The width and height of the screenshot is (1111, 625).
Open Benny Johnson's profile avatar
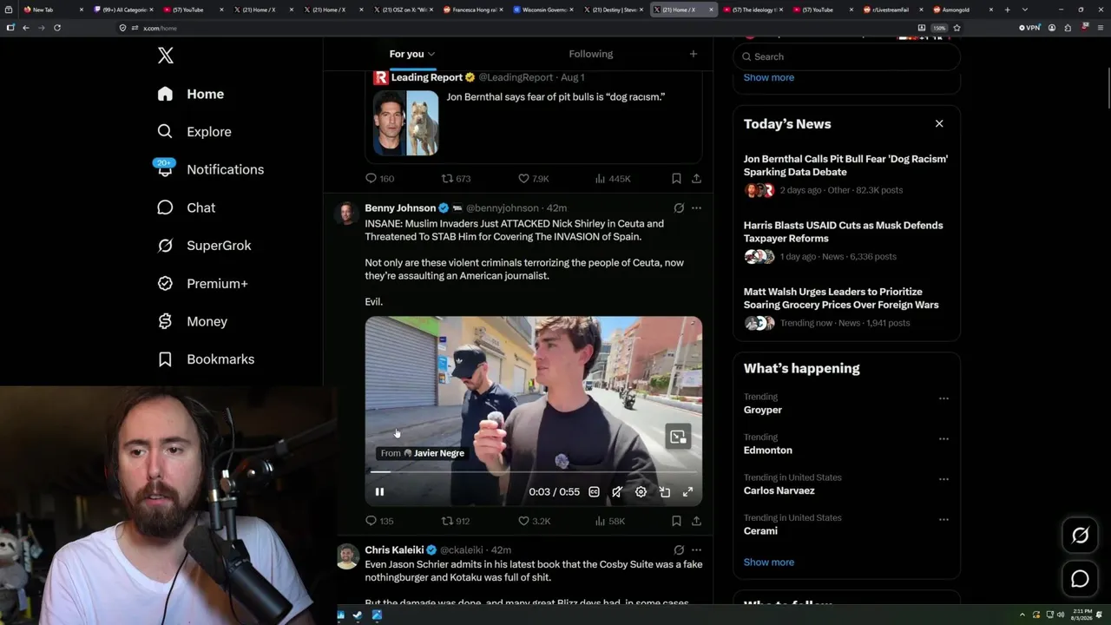[x=346, y=214]
